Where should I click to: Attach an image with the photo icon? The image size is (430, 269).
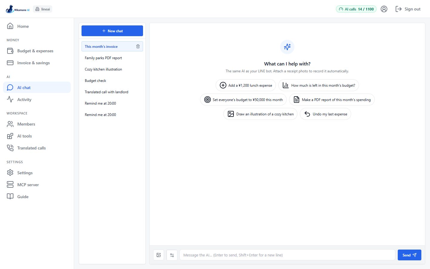[x=159, y=255]
